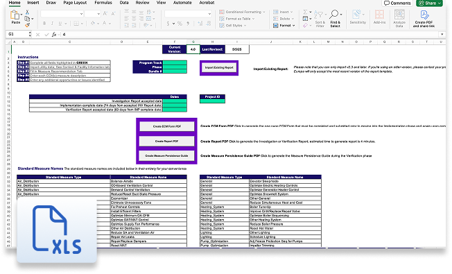Viewport: 452px width, 274px height.
Task: Click the Copy icon
Action: 27,19
